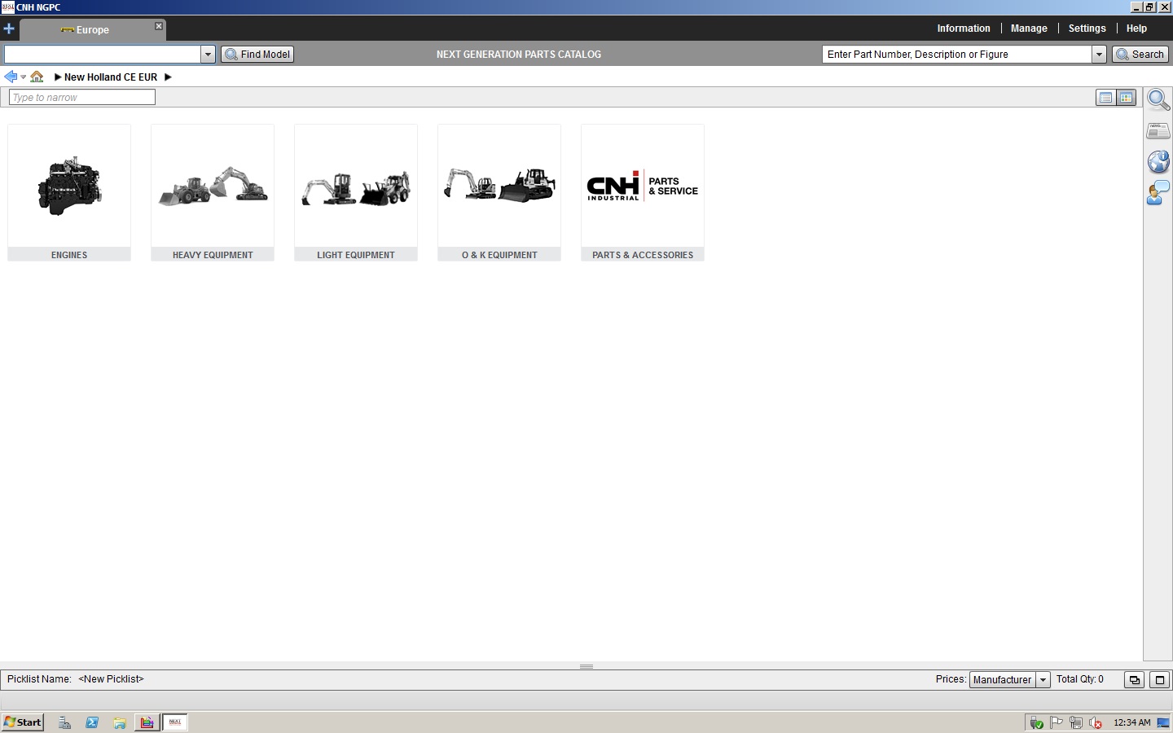Image resolution: width=1173 pixels, height=733 pixels.
Task: Expand the model field dropdown arrow
Action: coord(208,55)
